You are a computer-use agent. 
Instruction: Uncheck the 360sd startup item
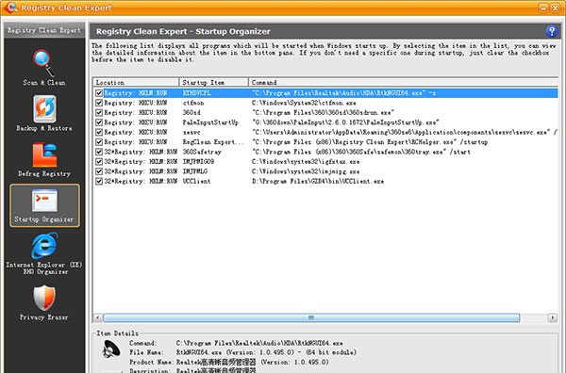click(x=99, y=112)
